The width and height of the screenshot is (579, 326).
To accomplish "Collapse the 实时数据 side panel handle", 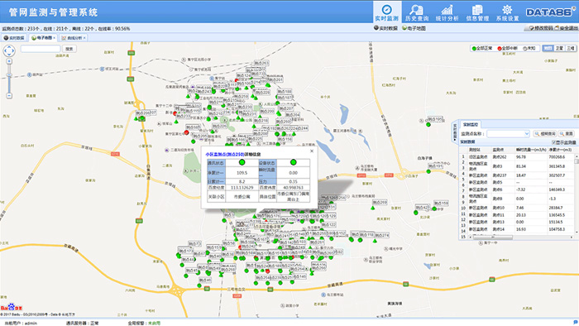I will tap(455, 132).
